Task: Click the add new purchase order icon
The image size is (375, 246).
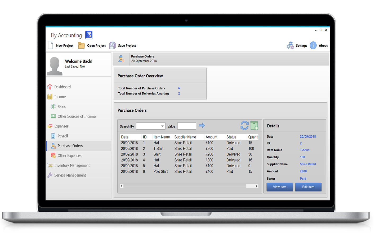Action: [x=254, y=126]
